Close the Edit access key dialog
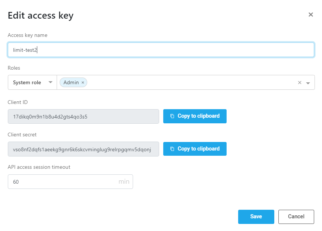 [311, 15]
